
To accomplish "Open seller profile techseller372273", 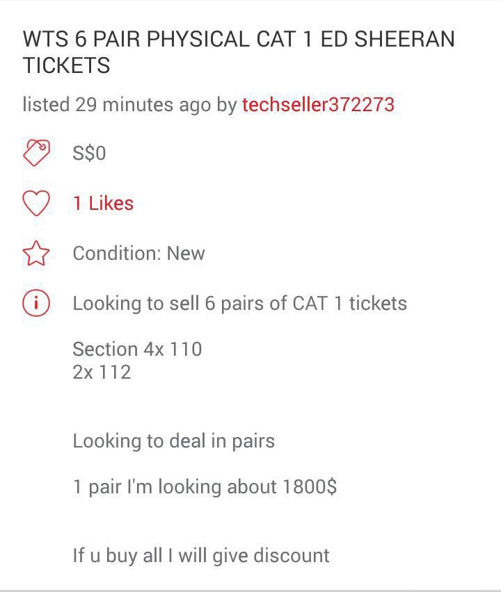I will click(318, 105).
